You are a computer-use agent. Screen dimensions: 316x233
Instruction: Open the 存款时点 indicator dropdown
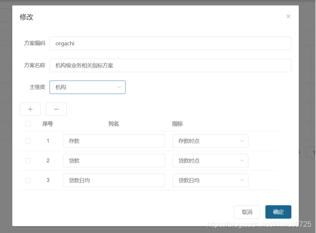click(x=210, y=141)
